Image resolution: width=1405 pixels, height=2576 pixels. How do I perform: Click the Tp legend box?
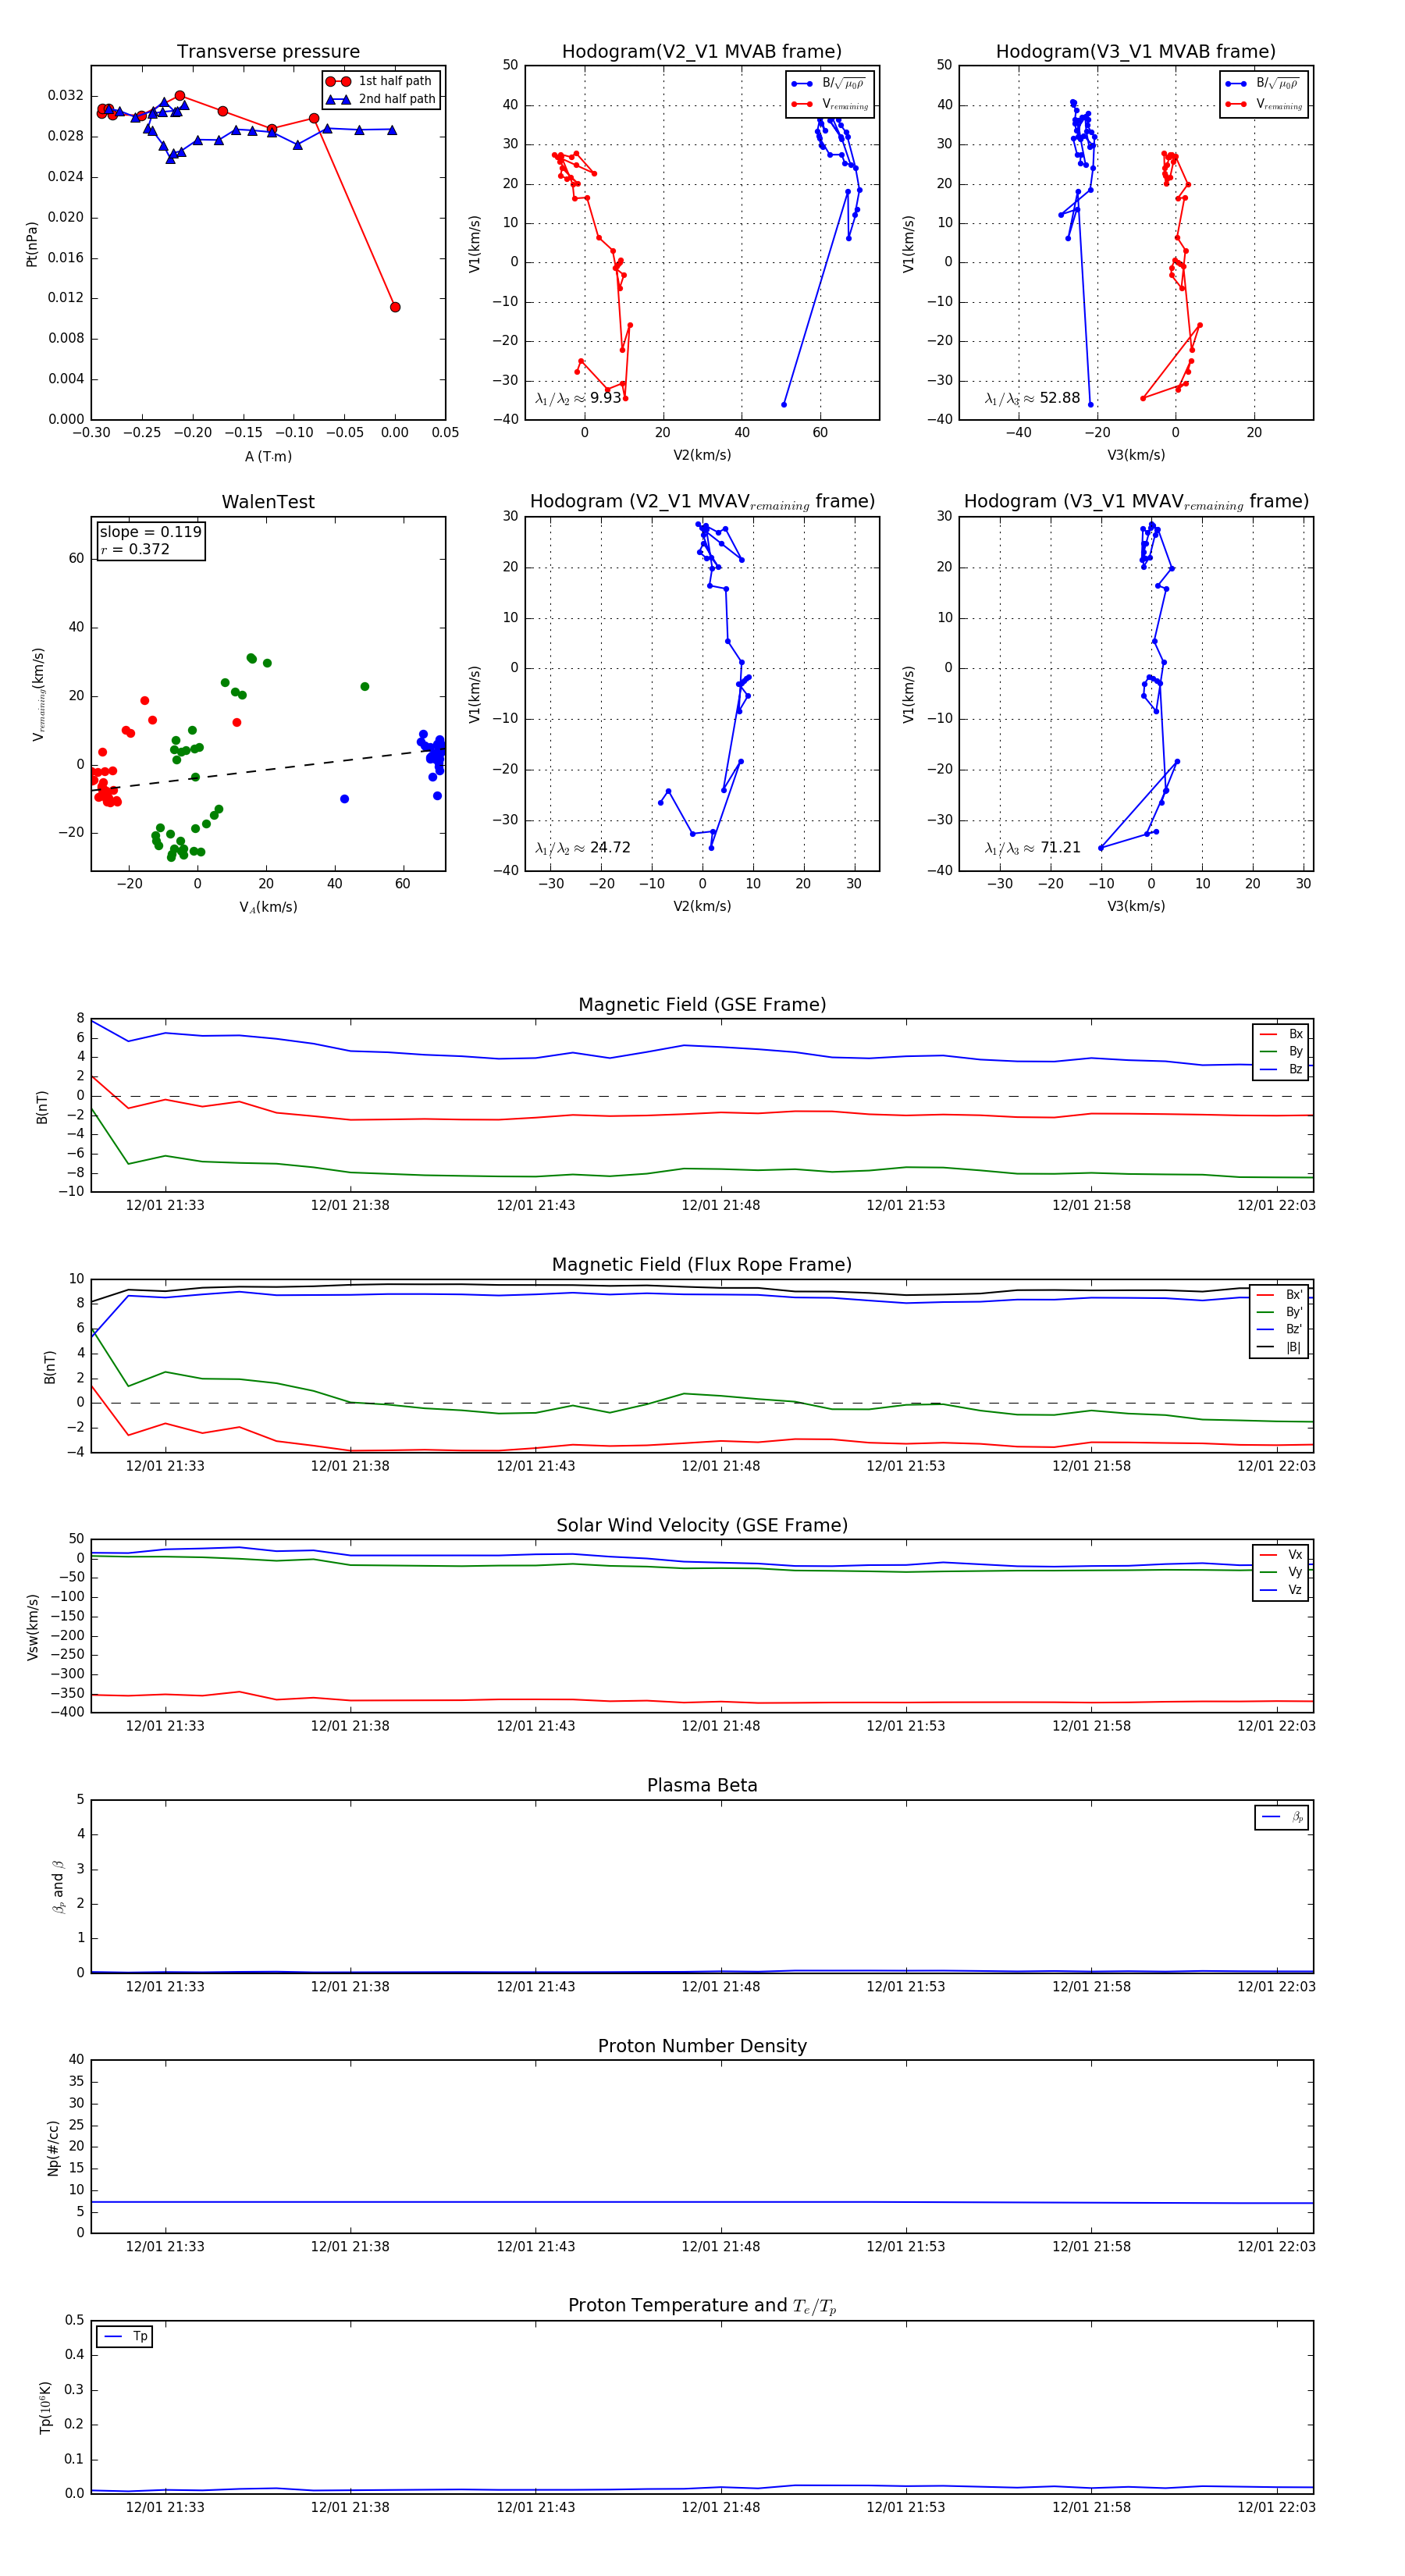pos(124,2336)
